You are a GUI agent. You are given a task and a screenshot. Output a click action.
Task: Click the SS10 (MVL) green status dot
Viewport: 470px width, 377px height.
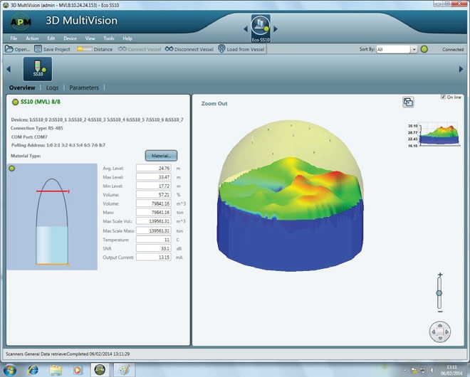(x=15, y=102)
